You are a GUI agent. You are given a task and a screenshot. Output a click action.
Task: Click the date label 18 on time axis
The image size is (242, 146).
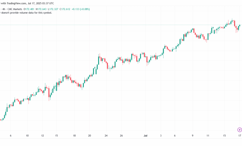pos(74,136)
